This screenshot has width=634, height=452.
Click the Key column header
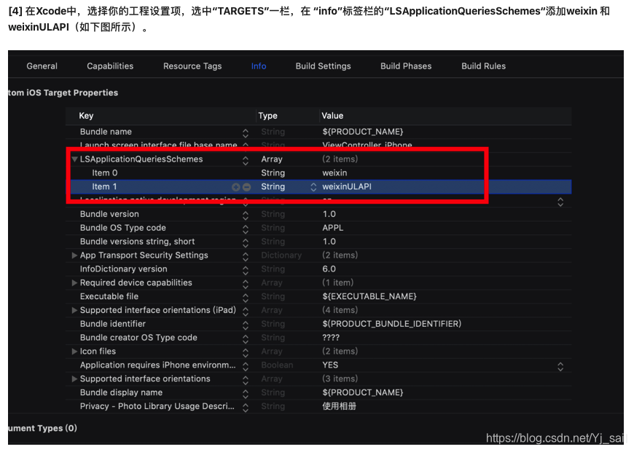click(86, 116)
